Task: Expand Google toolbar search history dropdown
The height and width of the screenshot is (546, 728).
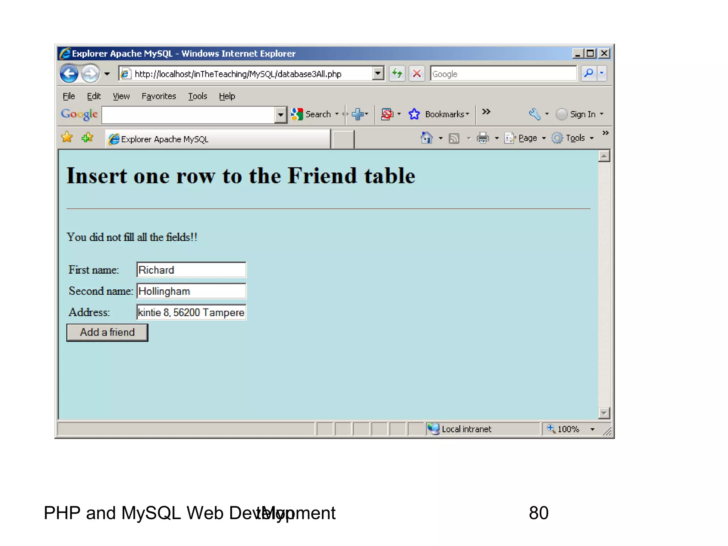Action: (x=281, y=115)
